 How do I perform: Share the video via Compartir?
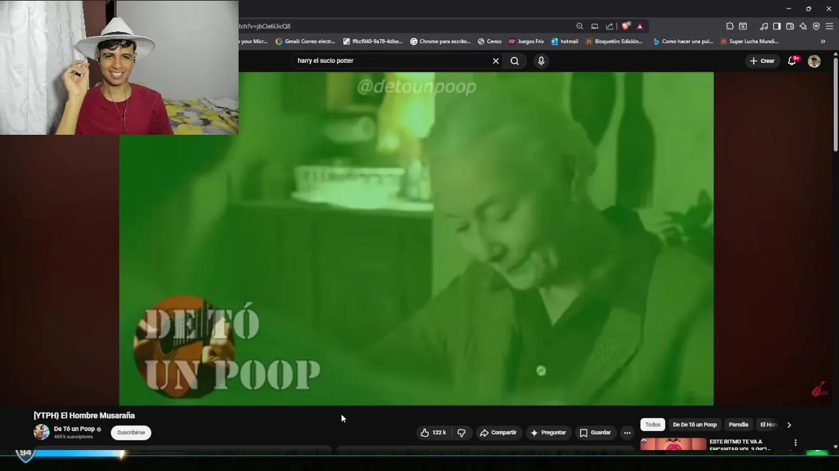498,432
